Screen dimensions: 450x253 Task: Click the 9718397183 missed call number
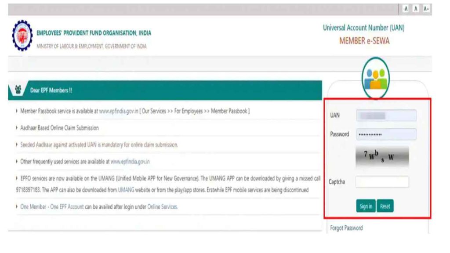point(28,190)
